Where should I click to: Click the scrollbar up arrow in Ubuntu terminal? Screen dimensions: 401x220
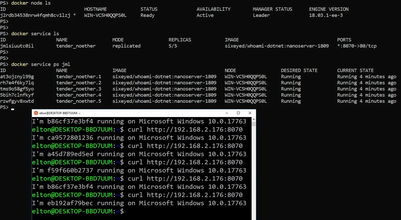point(254,119)
